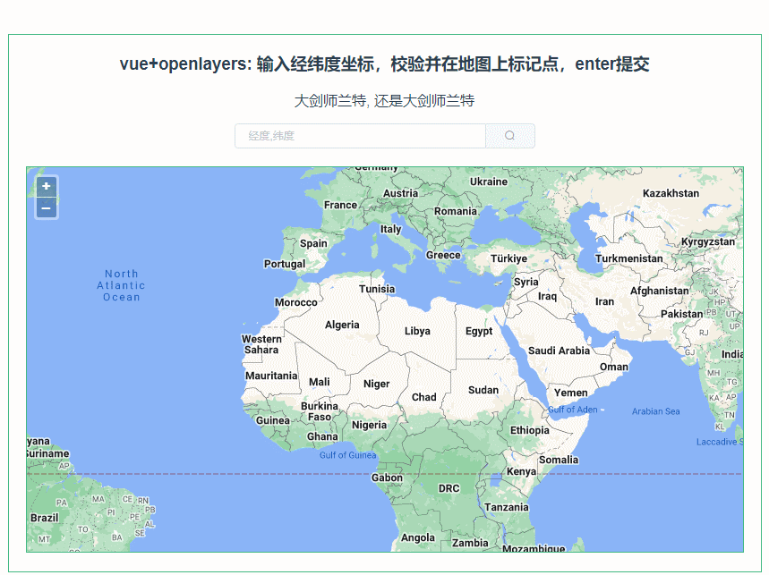The width and height of the screenshot is (769, 575).
Task: Click the page heading vue+openlayers title
Action: coord(385,64)
